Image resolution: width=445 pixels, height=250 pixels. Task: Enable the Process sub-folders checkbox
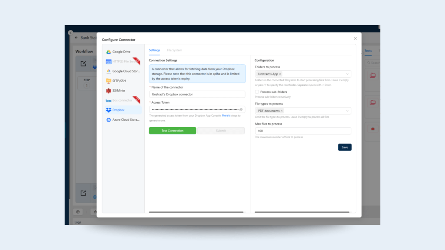(257, 92)
